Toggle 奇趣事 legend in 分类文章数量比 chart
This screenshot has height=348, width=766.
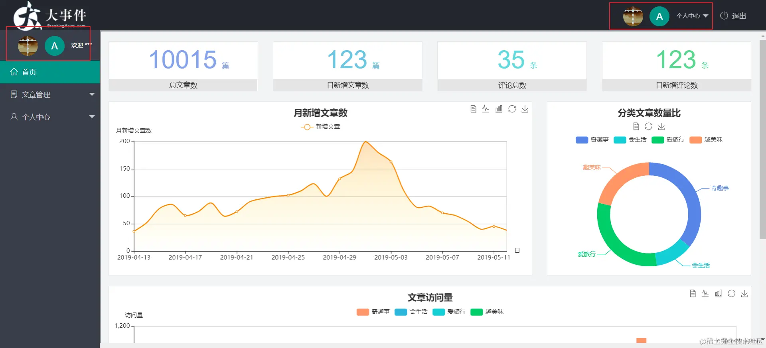pos(592,140)
